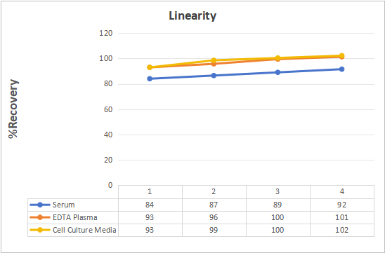Select the Serum legend label
The height and width of the screenshot is (253, 385).
[64, 205]
